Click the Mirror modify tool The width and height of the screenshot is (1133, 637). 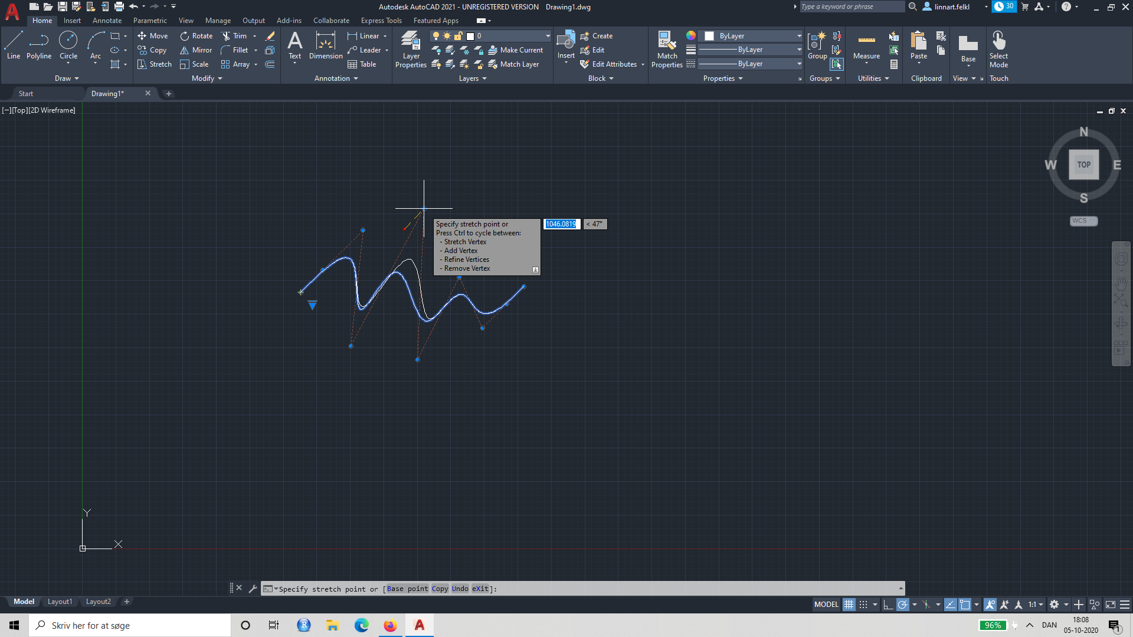(x=196, y=50)
